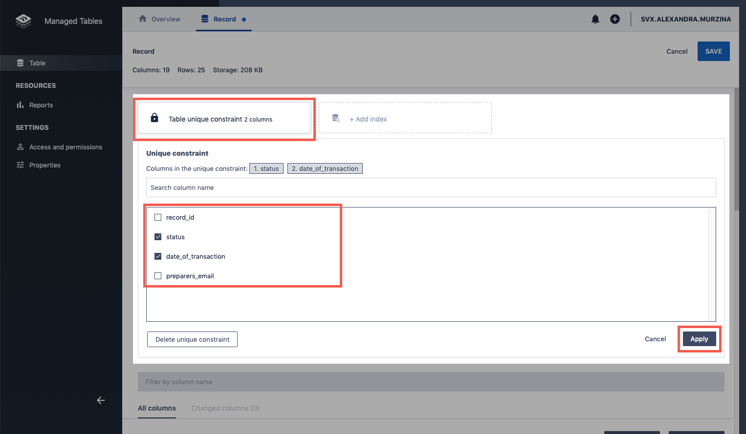Click the plus add icon in header
The height and width of the screenshot is (434, 746).
(x=614, y=19)
